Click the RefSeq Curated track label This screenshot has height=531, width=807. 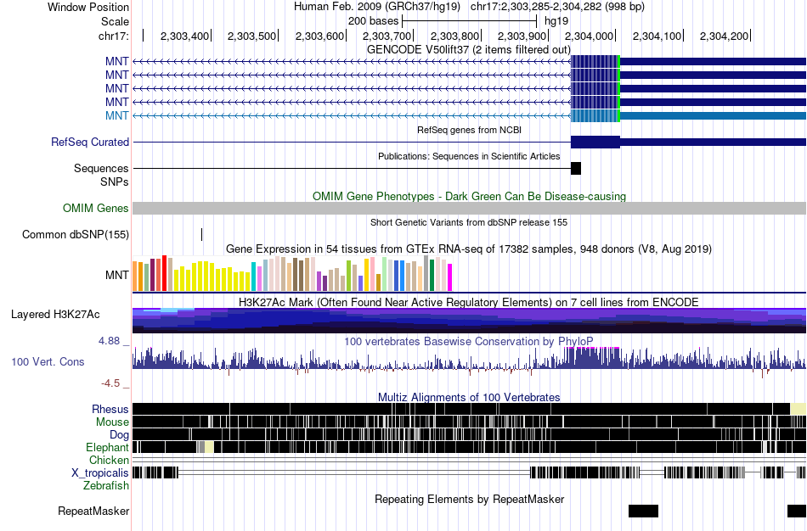[x=89, y=142]
